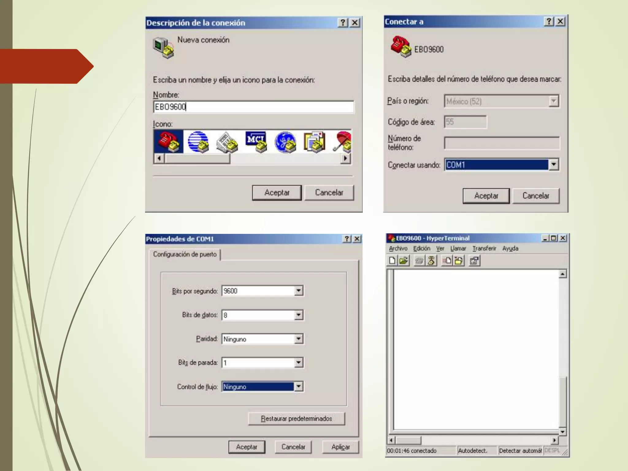Open the Transferir menu
This screenshot has width=628, height=471.
[x=484, y=248]
